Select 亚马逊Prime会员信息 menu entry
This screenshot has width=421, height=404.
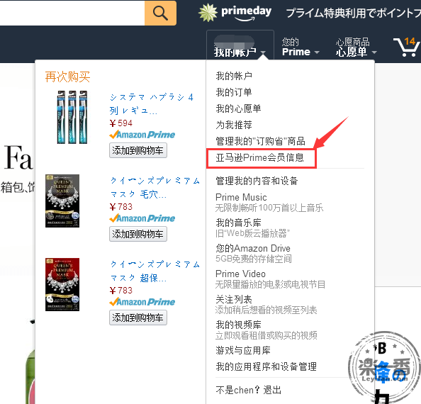pyautogui.click(x=259, y=157)
